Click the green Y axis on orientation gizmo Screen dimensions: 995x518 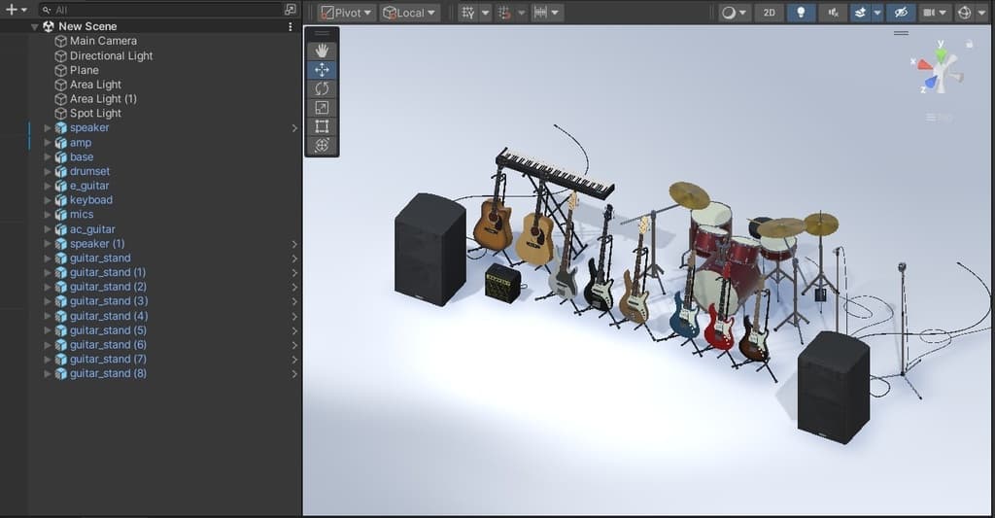click(x=941, y=55)
